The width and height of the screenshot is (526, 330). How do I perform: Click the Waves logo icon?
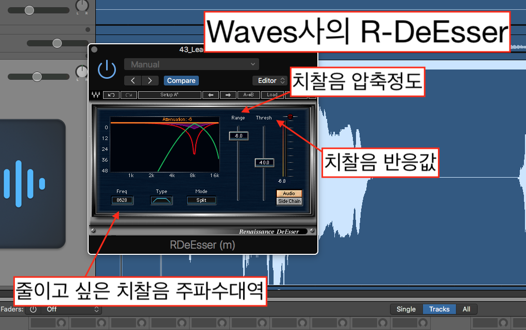click(x=96, y=95)
